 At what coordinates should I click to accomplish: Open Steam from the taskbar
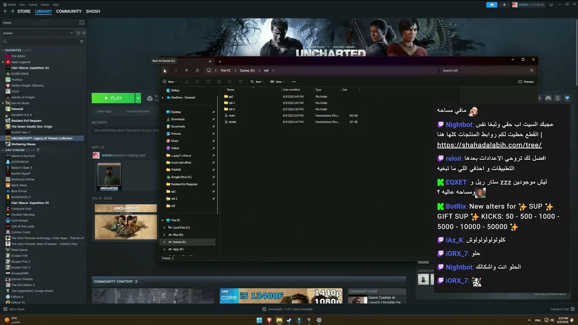pyautogui.click(x=289, y=320)
